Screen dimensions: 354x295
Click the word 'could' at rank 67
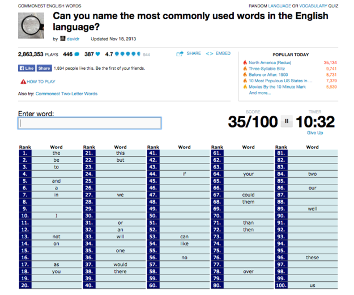coord(248,195)
